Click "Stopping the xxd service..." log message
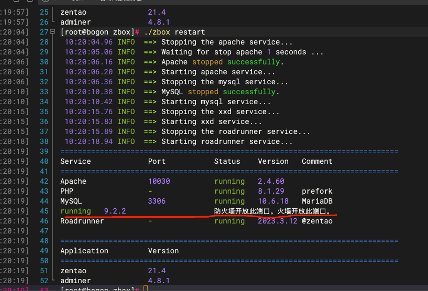This screenshot has height=291, width=428. pyautogui.click(x=220, y=111)
